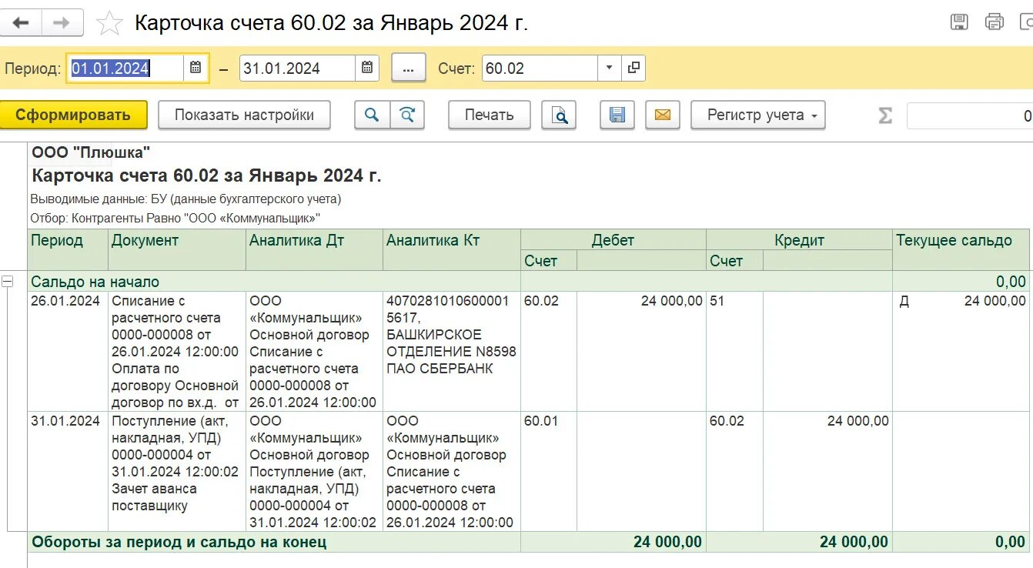The width and height of the screenshot is (1033, 568).
Task: Click the Печать button
Action: 490,115
